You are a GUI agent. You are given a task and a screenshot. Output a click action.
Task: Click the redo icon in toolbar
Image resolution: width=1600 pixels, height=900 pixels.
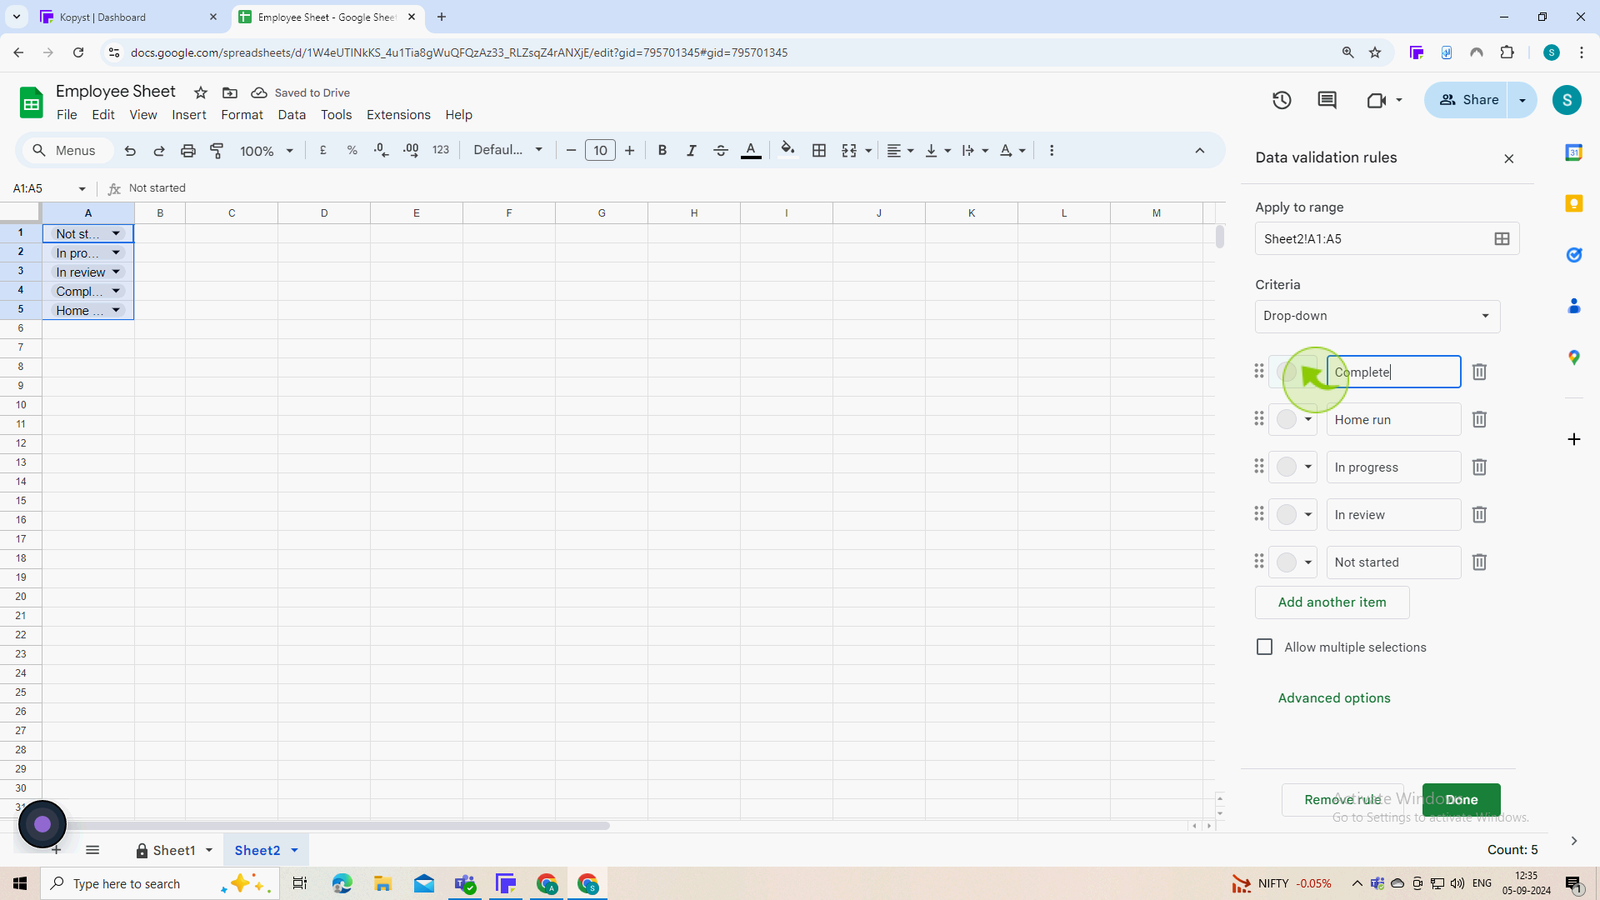point(159,151)
